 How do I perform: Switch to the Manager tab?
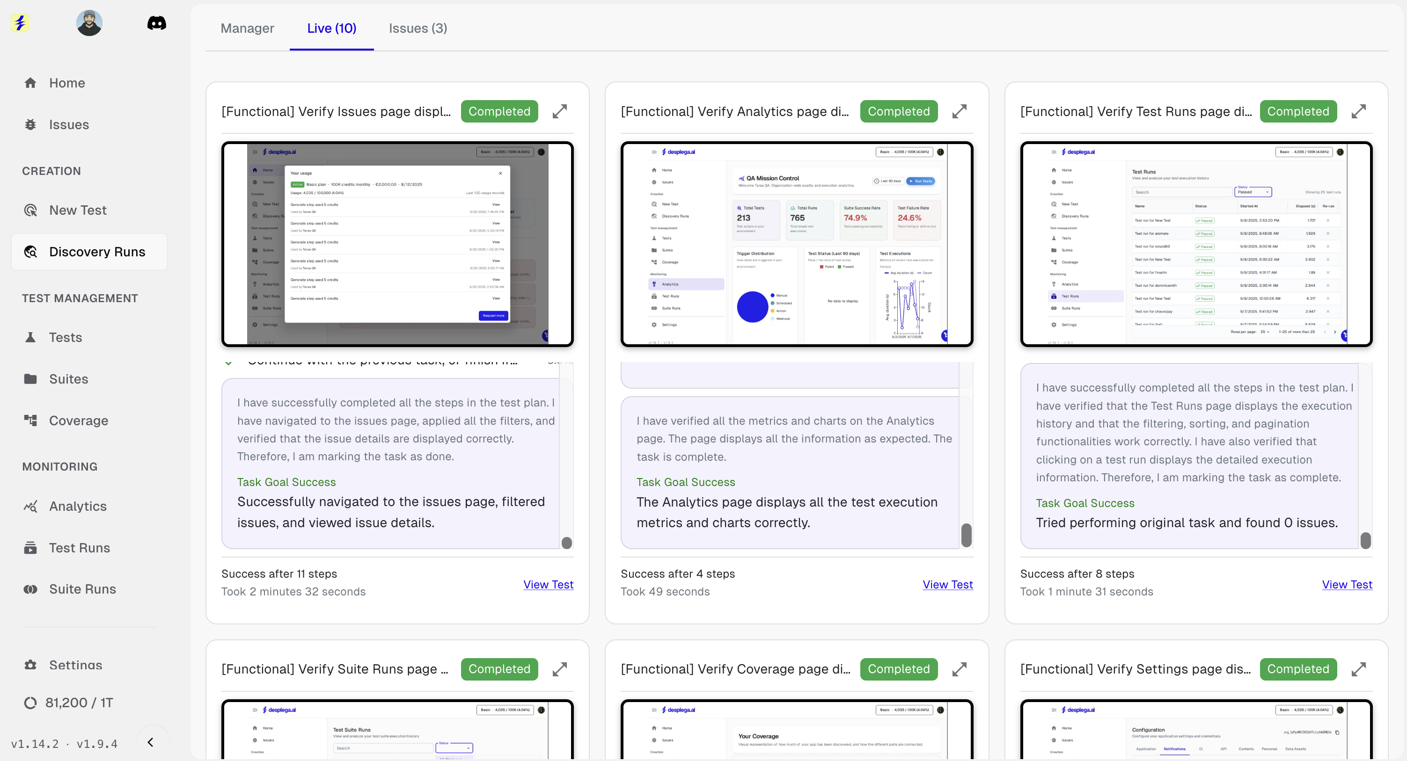point(247,29)
